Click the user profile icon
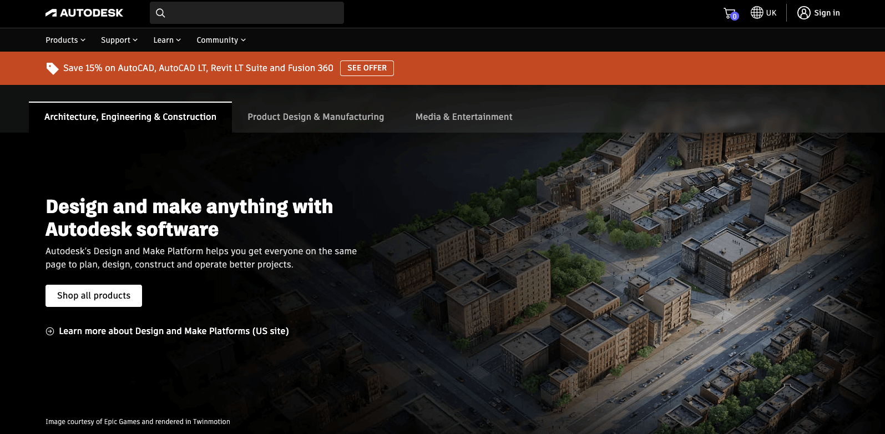Image resolution: width=885 pixels, height=434 pixels. tap(803, 13)
